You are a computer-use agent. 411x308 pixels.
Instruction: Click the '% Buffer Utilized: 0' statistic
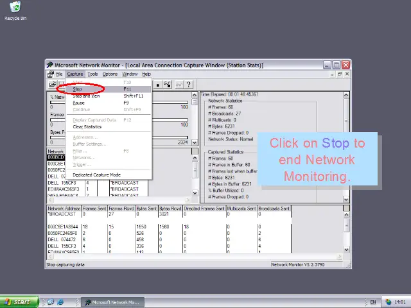(x=225, y=191)
